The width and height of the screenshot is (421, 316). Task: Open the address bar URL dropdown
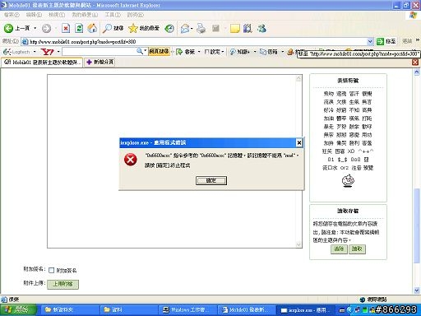coord(370,42)
